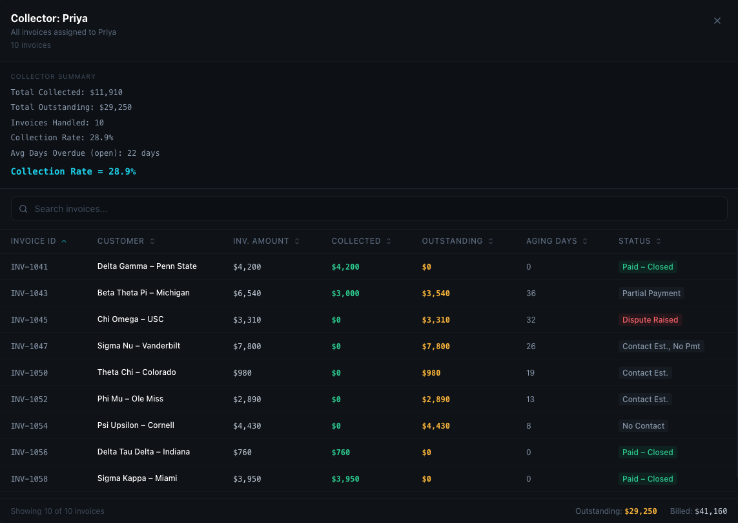Click Contact Est., No Pmt status badge
Viewport: 738px width, 523px height.
coord(661,347)
